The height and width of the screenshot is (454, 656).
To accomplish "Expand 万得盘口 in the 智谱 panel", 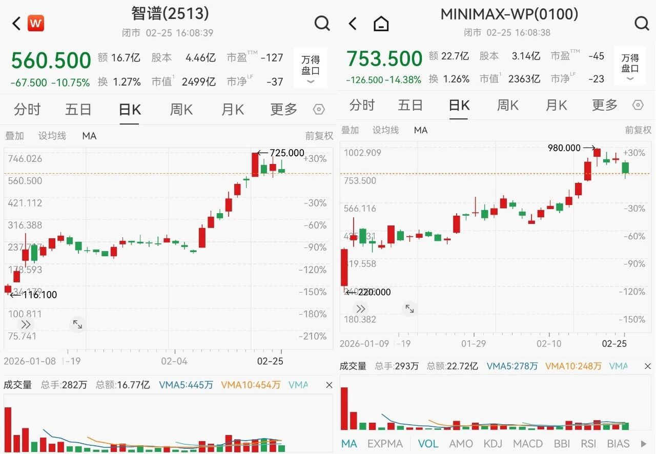I will coord(311,69).
